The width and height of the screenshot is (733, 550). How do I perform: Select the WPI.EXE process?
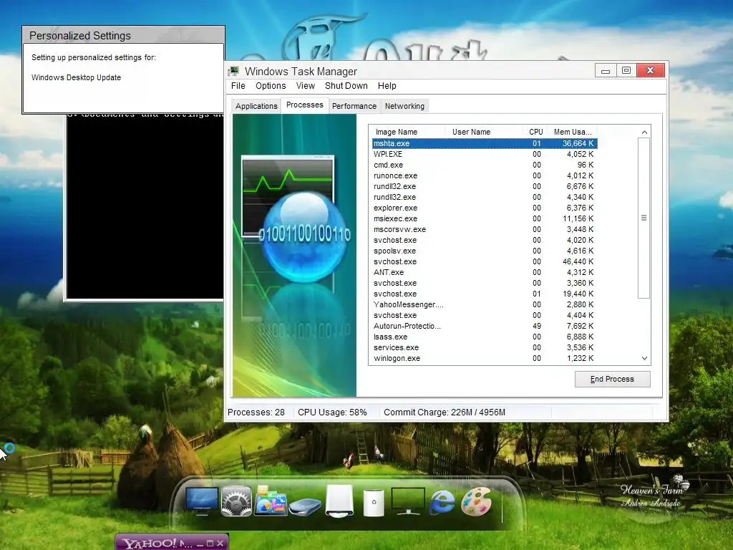[485, 155]
